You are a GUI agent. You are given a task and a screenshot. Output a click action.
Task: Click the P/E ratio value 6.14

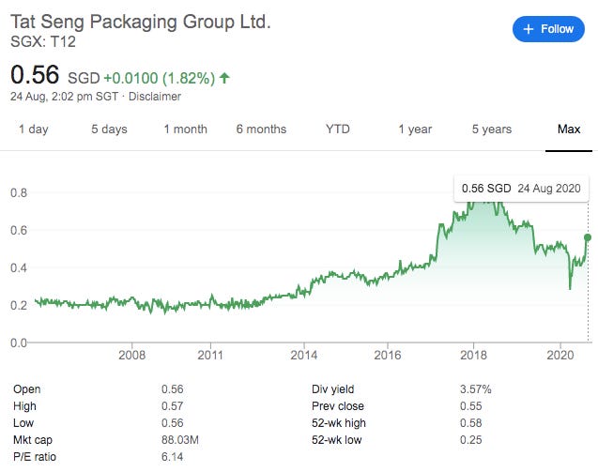(x=173, y=457)
